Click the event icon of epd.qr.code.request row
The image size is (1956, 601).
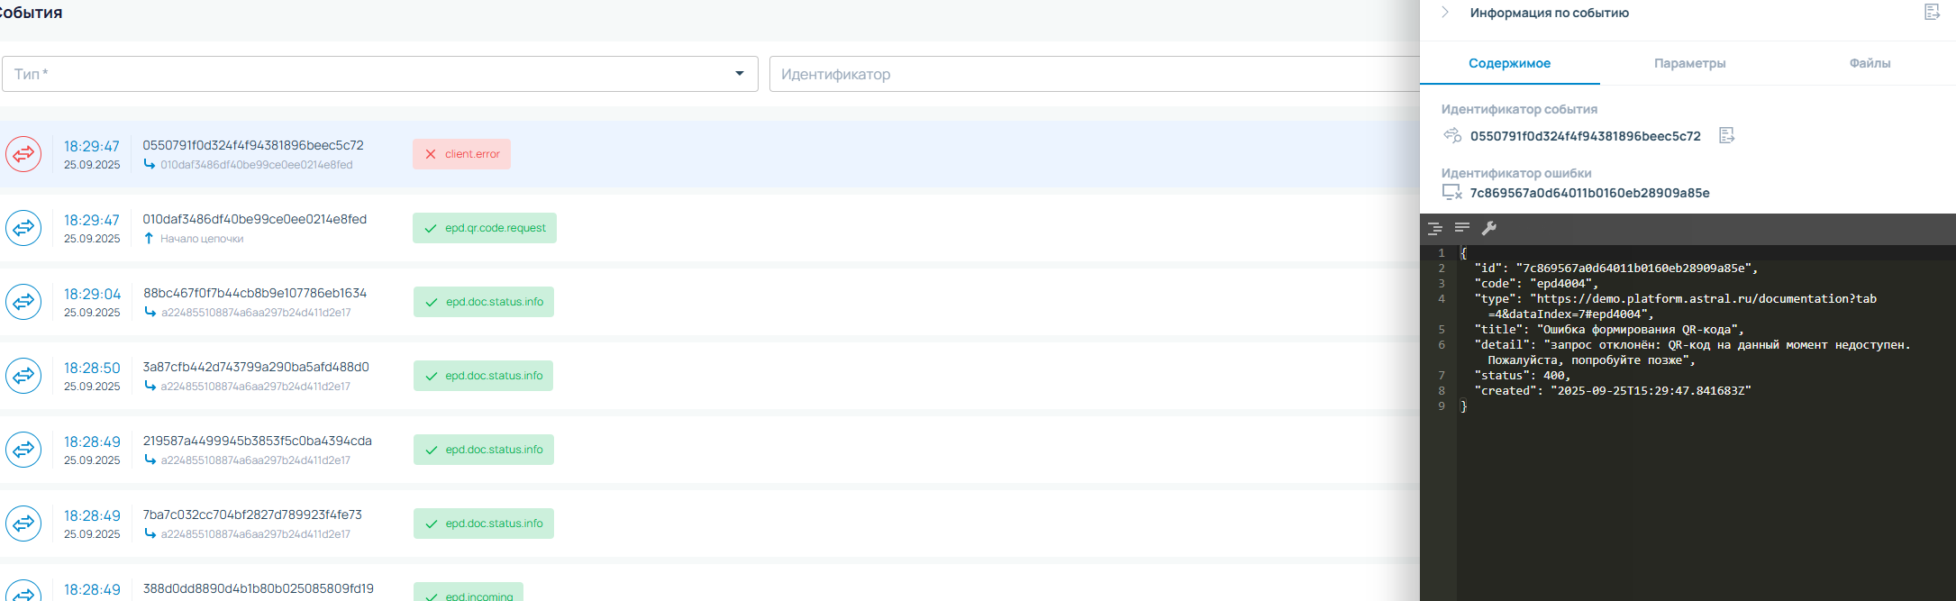23,228
